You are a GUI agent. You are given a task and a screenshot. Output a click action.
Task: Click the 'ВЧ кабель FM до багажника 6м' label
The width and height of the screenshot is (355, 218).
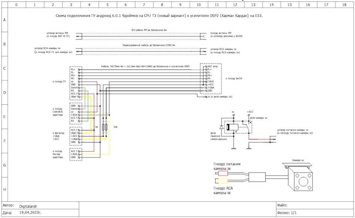click(149, 30)
